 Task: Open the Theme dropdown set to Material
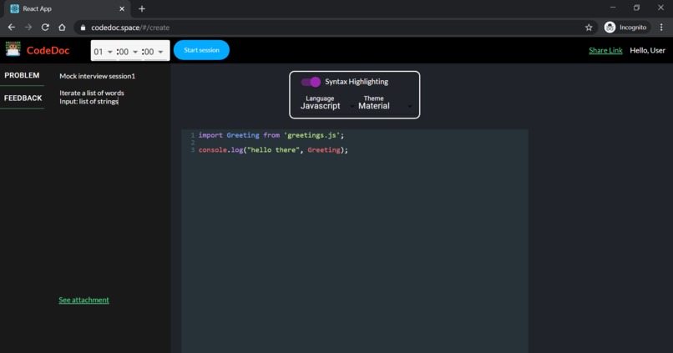pos(386,106)
